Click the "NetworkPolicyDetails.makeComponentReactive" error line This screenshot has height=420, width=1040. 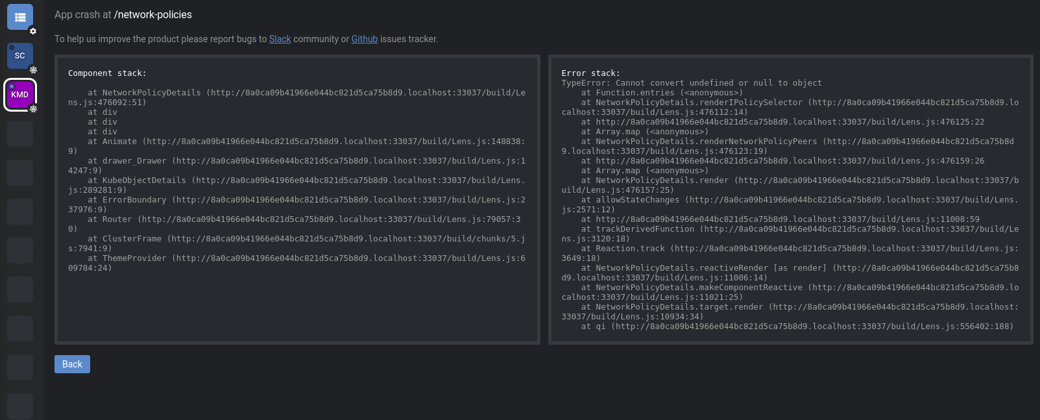pos(790,292)
